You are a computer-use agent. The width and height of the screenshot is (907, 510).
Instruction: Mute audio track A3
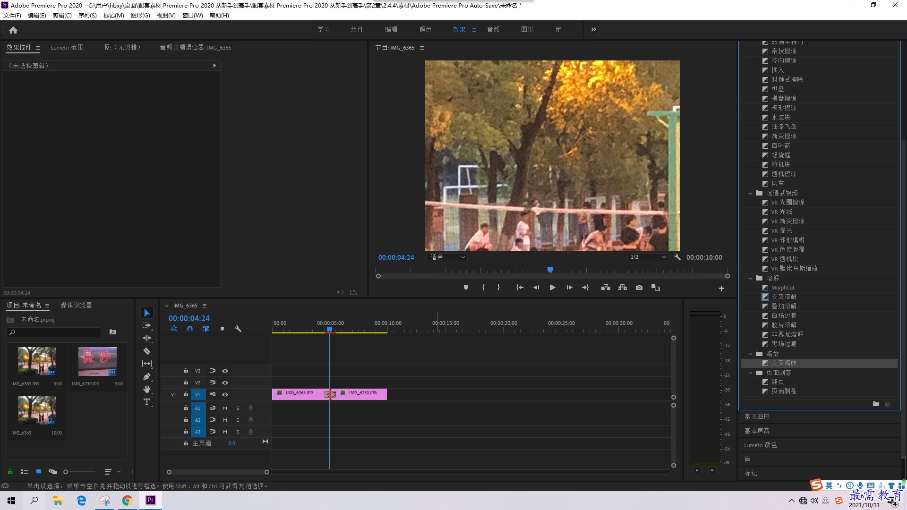pyautogui.click(x=225, y=432)
